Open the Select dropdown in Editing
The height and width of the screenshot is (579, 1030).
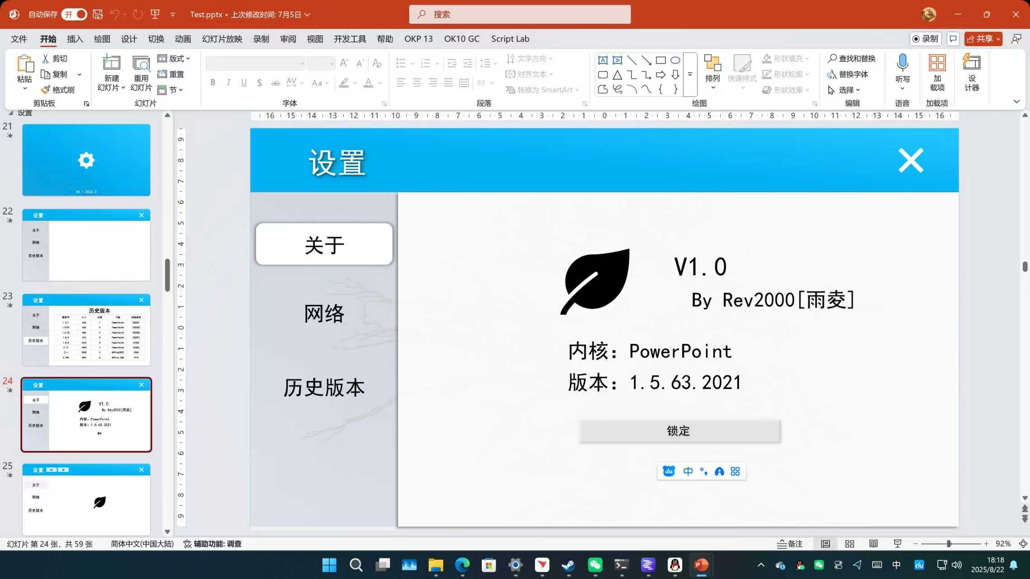coord(844,90)
